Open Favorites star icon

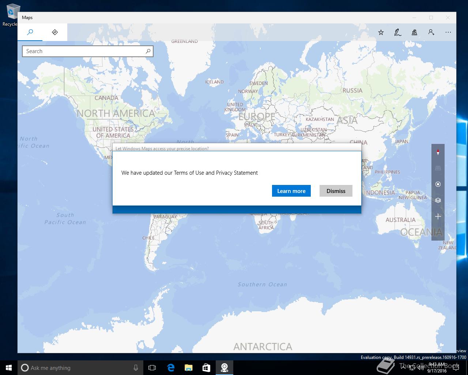click(x=381, y=33)
